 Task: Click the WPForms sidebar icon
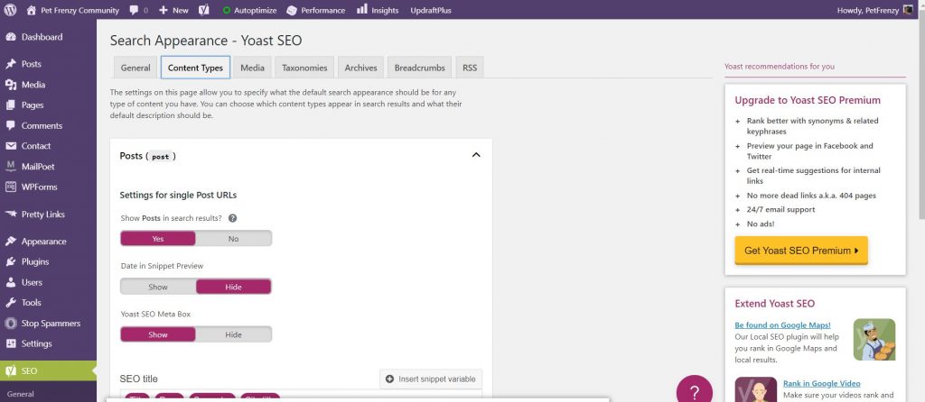coord(11,187)
